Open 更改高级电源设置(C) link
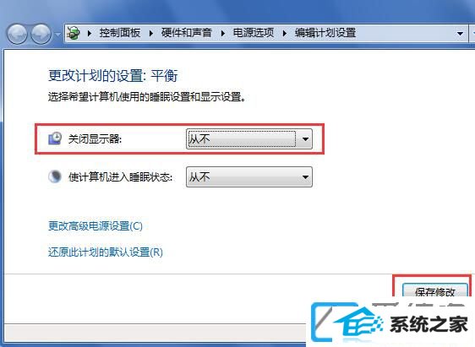 click(x=96, y=226)
